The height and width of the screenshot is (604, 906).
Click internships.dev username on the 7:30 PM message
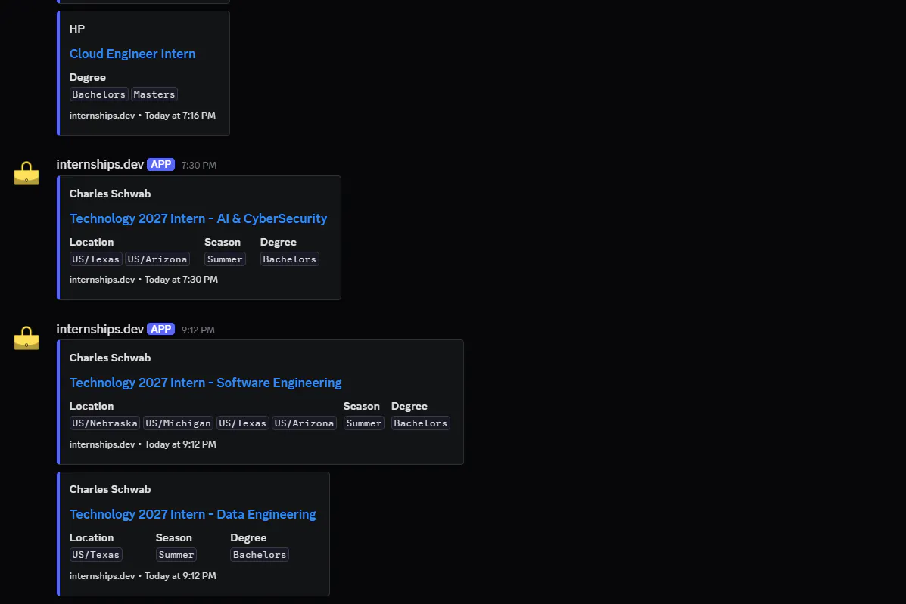click(x=100, y=164)
